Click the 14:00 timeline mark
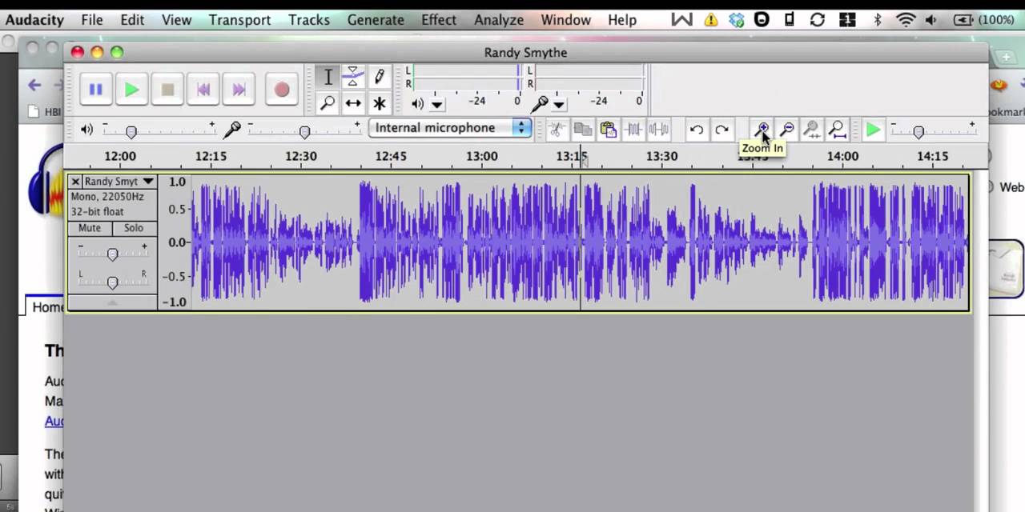This screenshot has height=512, width=1025. click(x=842, y=156)
